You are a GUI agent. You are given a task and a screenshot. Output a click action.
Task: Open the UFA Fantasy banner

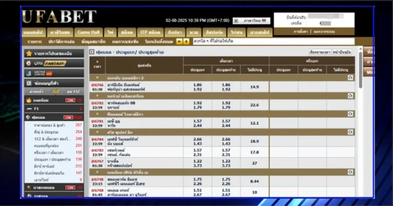point(54,63)
